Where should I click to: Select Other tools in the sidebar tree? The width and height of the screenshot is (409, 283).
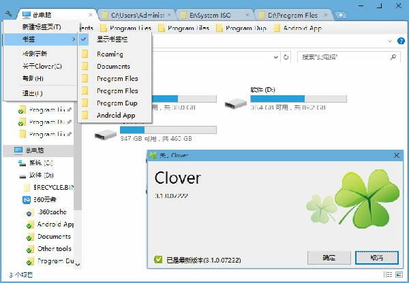coord(54,249)
